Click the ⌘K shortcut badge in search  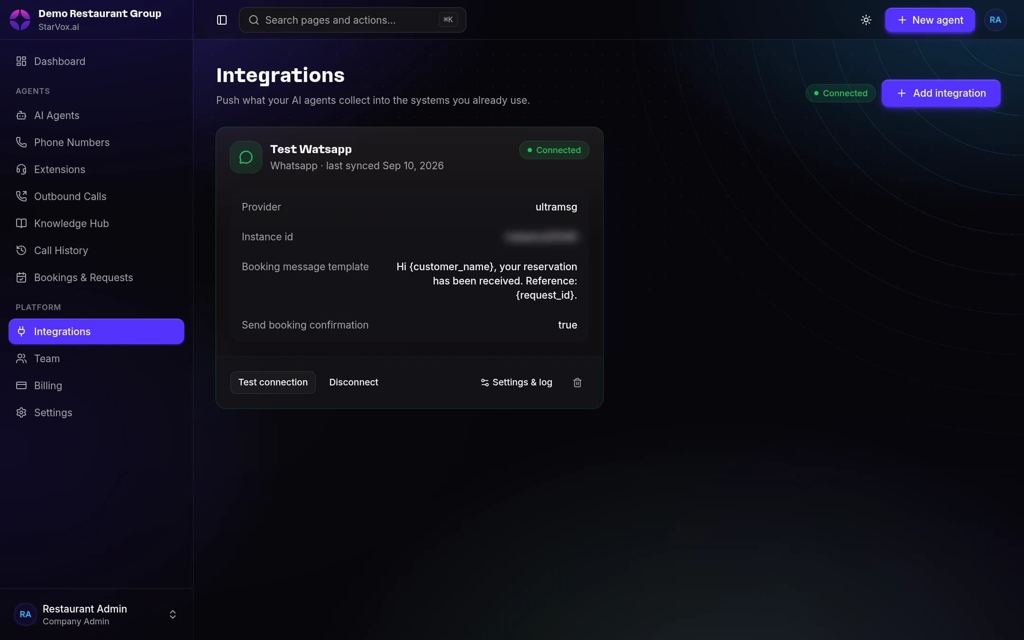(x=448, y=20)
